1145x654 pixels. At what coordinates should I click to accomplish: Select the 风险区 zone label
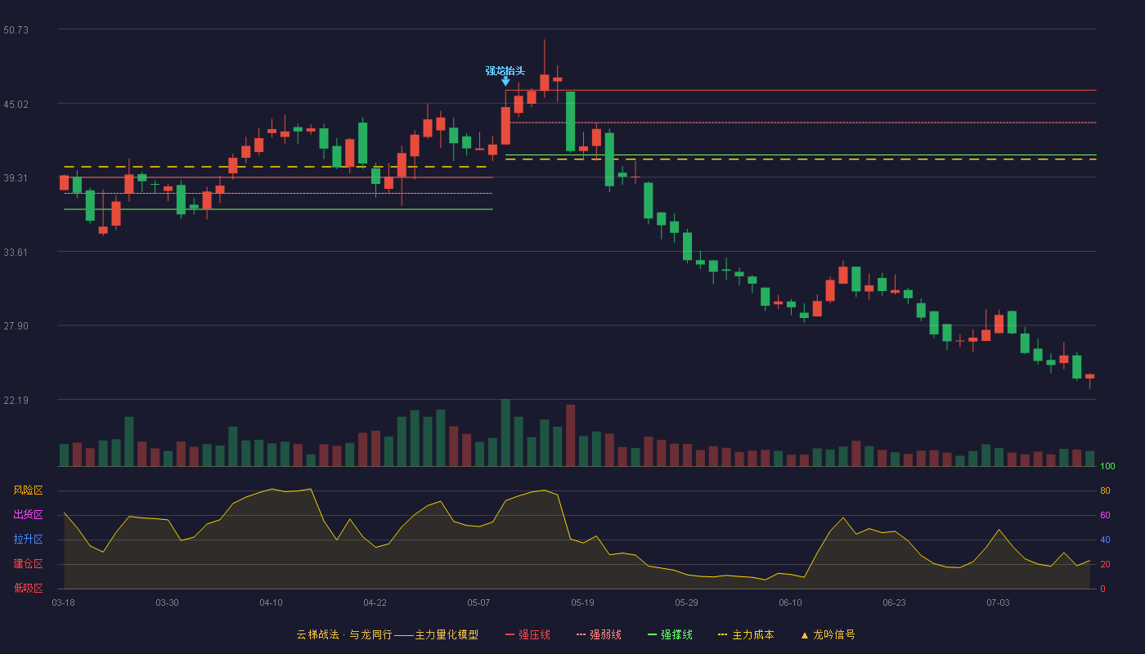pos(28,490)
